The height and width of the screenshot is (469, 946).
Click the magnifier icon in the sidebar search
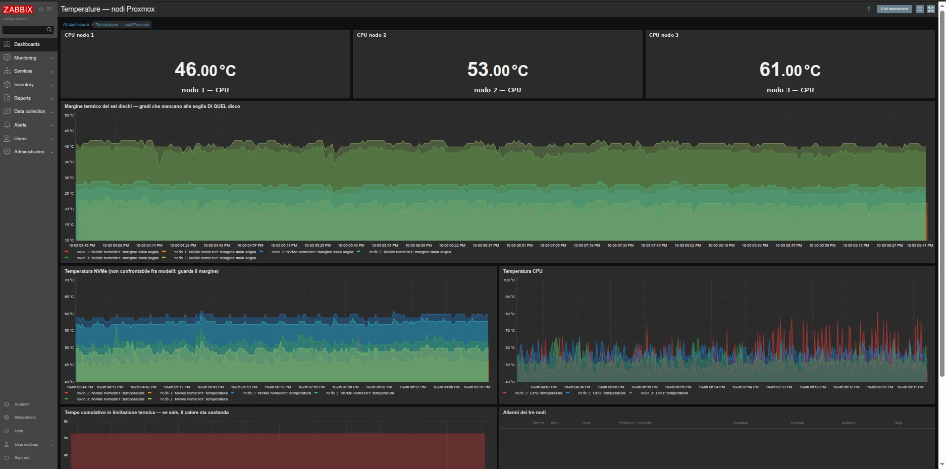click(49, 30)
